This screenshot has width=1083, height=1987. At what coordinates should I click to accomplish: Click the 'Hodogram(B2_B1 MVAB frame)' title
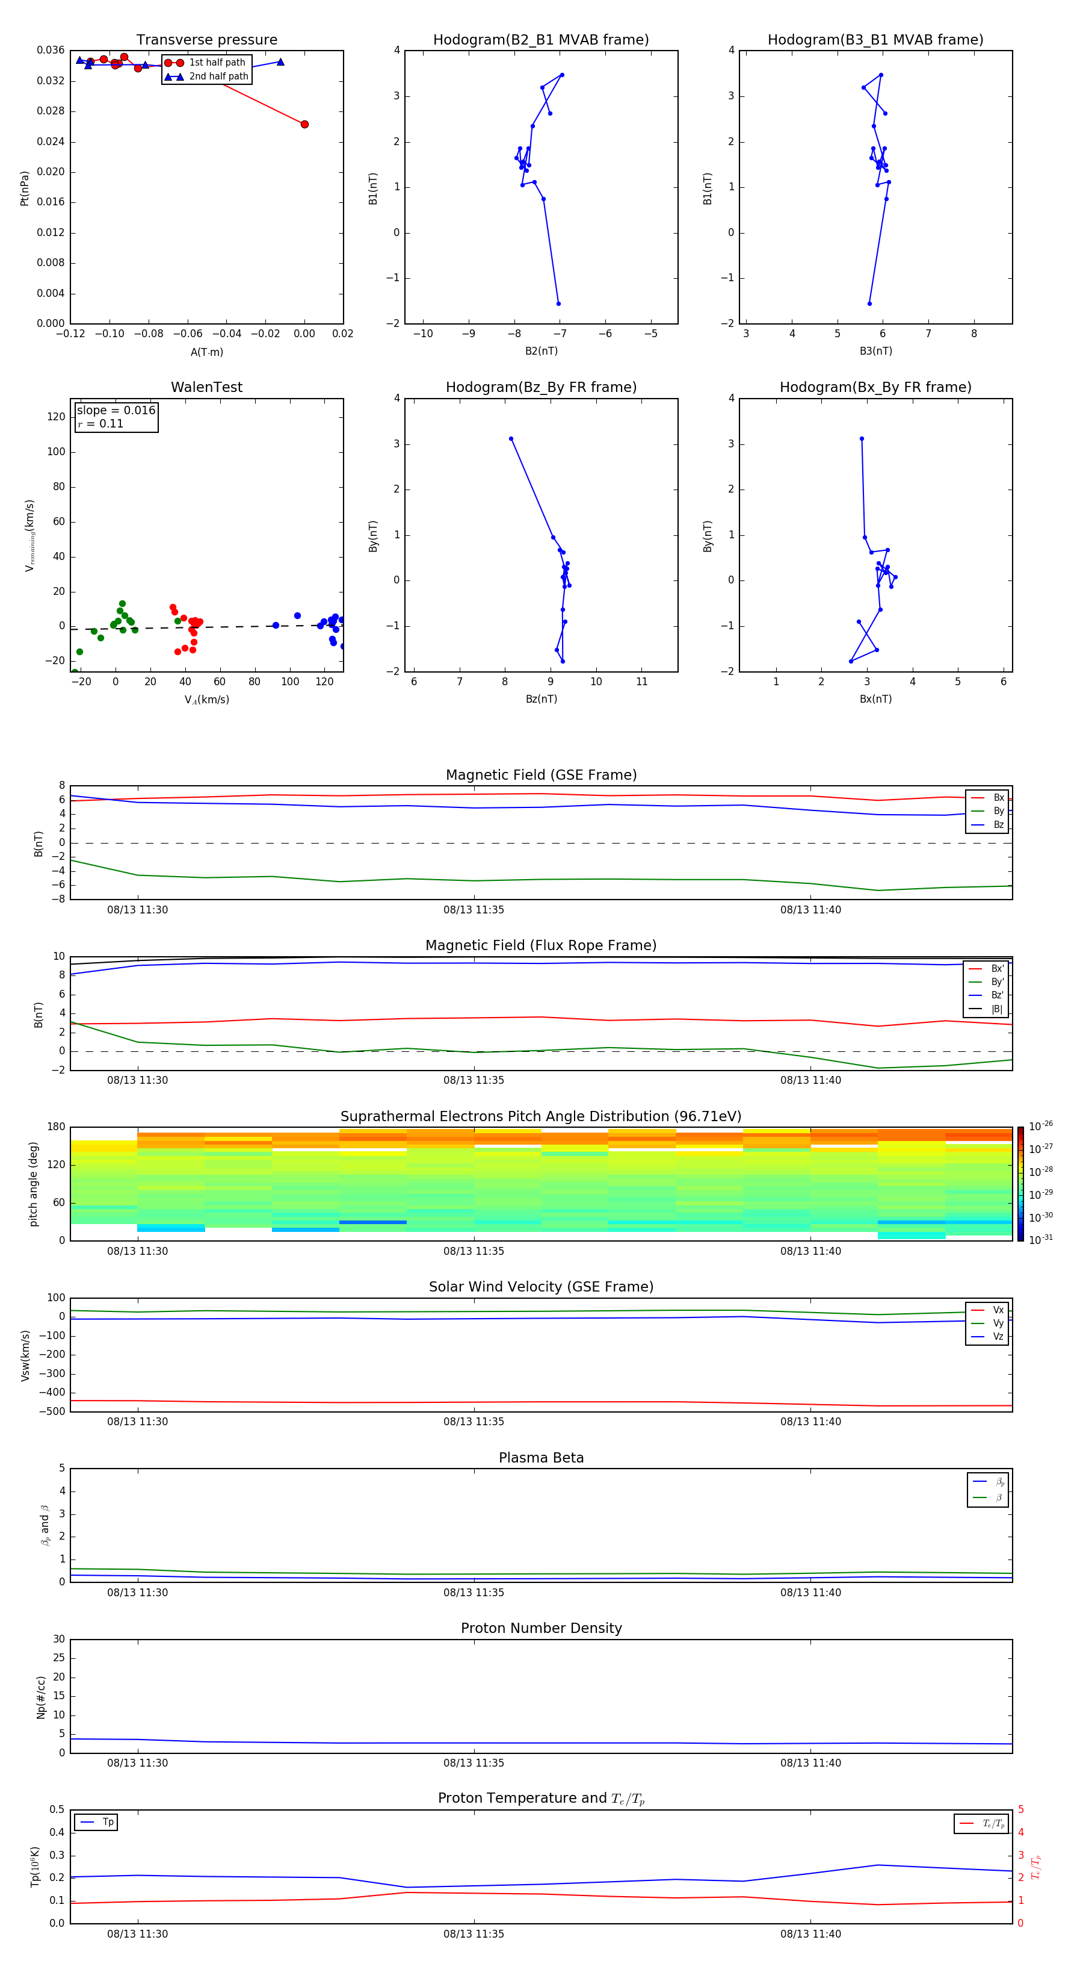pos(541,40)
